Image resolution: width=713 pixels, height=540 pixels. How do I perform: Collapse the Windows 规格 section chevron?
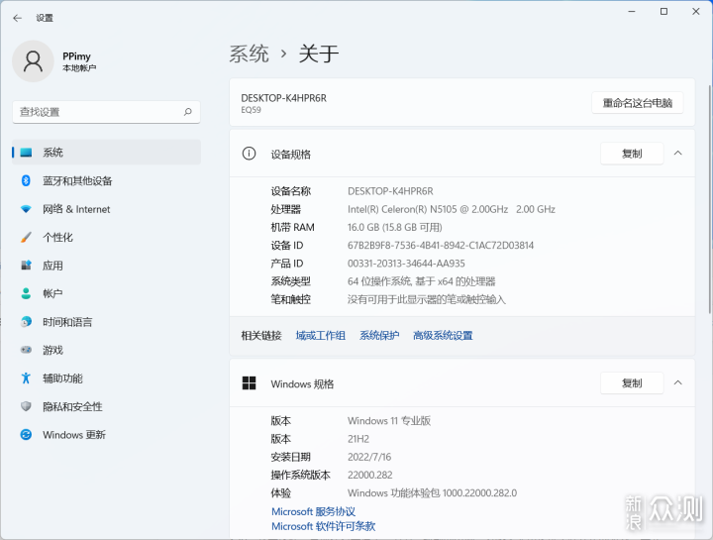click(x=677, y=383)
